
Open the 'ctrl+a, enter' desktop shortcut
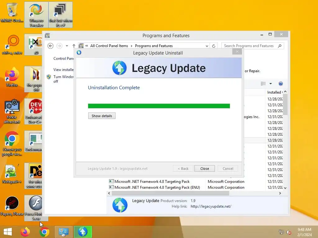tap(12, 45)
